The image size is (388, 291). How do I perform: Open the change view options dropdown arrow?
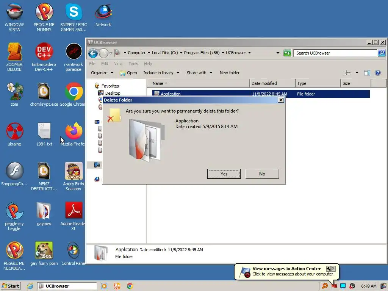pos(357,73)
